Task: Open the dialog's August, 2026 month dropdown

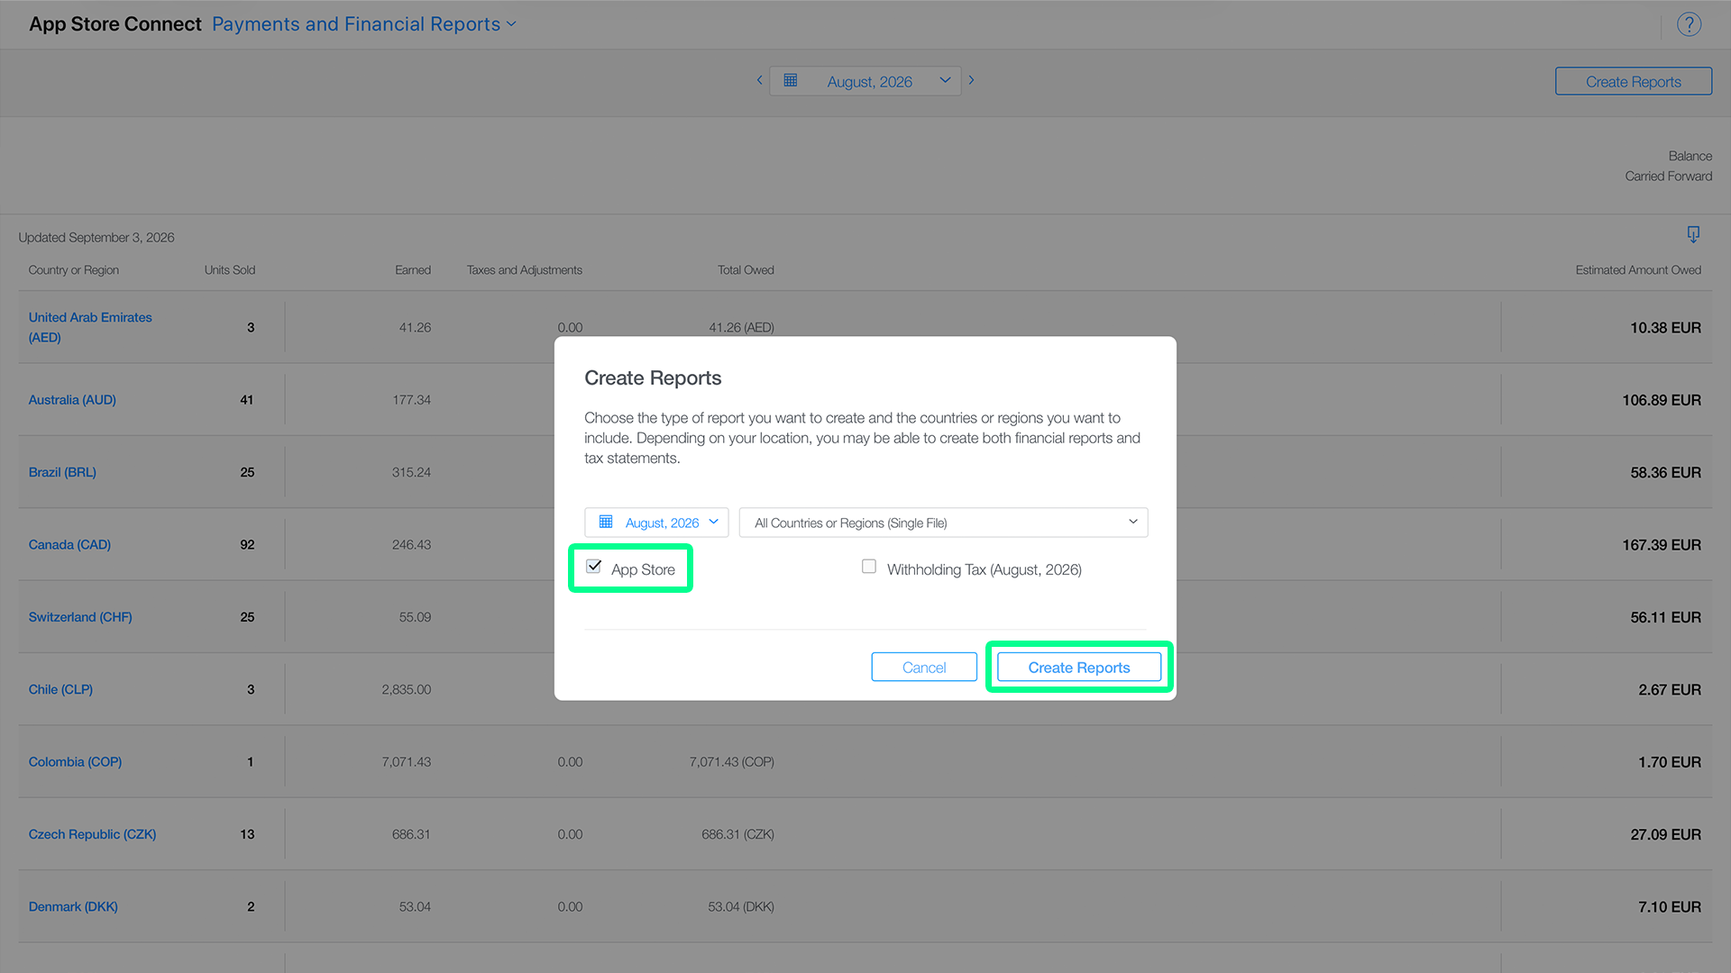Action: (656, 523)
